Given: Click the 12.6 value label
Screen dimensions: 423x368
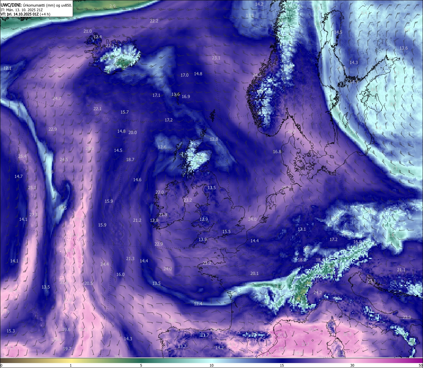Looking at the screenshot, I should coord(162,147).
